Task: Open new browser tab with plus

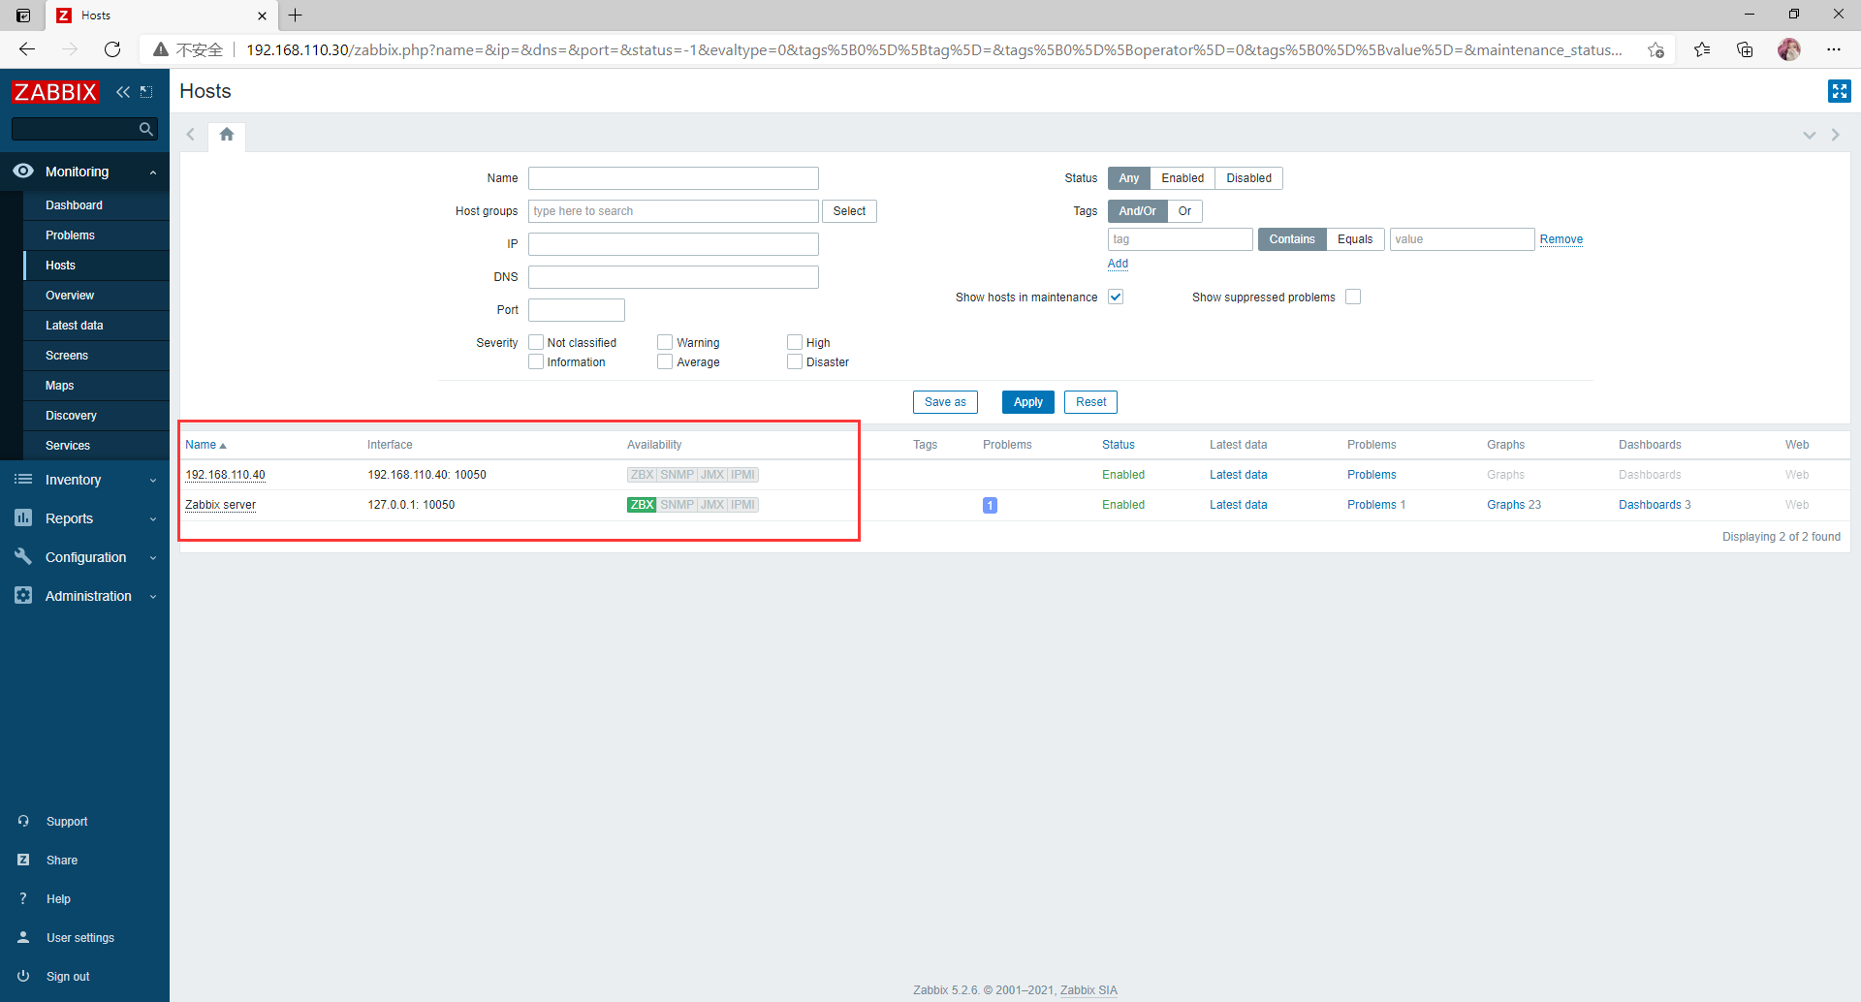Action: [296, 16]
